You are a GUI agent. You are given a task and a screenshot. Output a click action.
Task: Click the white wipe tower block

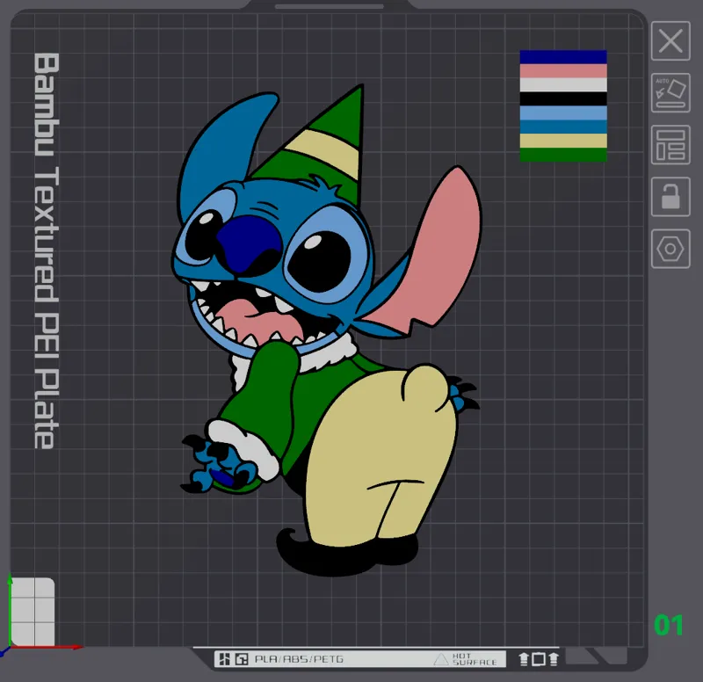pos(33,612)
